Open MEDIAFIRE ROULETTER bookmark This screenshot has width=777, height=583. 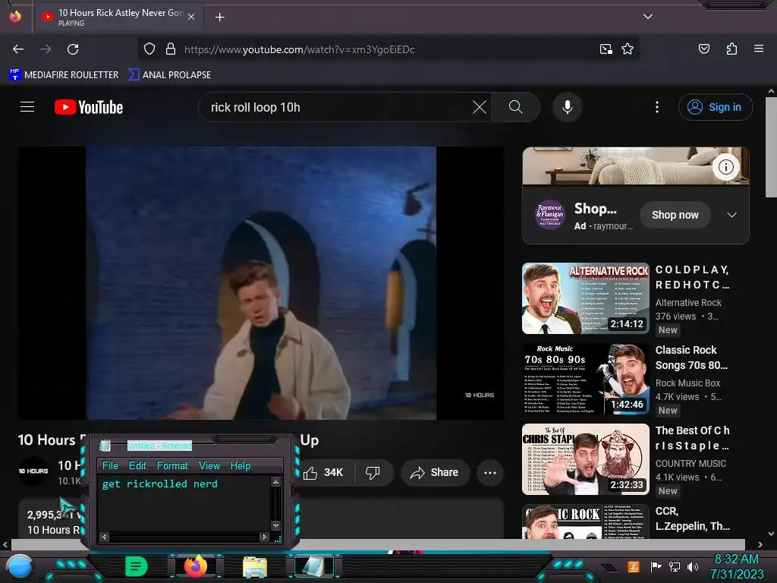64,75
